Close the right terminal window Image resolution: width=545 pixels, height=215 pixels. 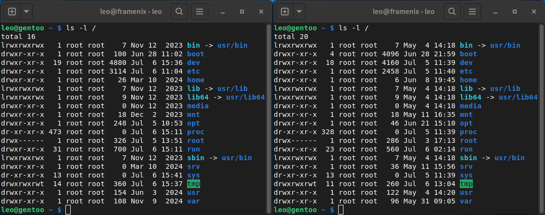coord(534,12)
